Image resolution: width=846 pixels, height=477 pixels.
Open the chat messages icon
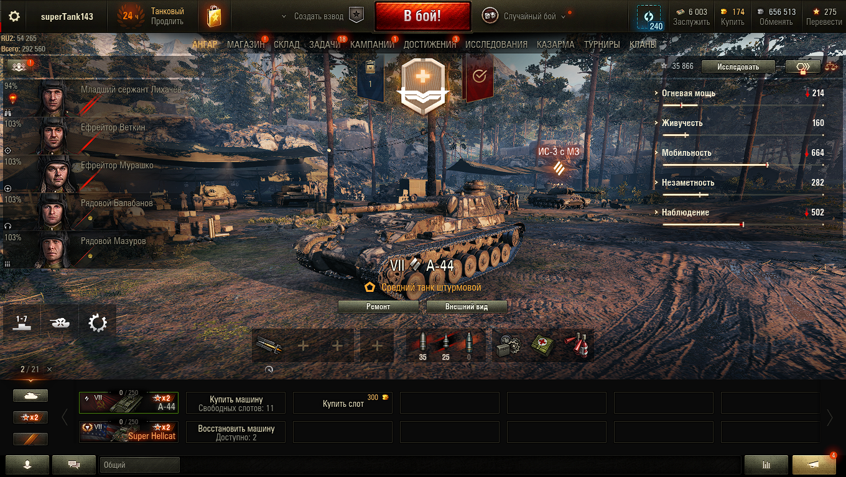[x=74, y=464]
